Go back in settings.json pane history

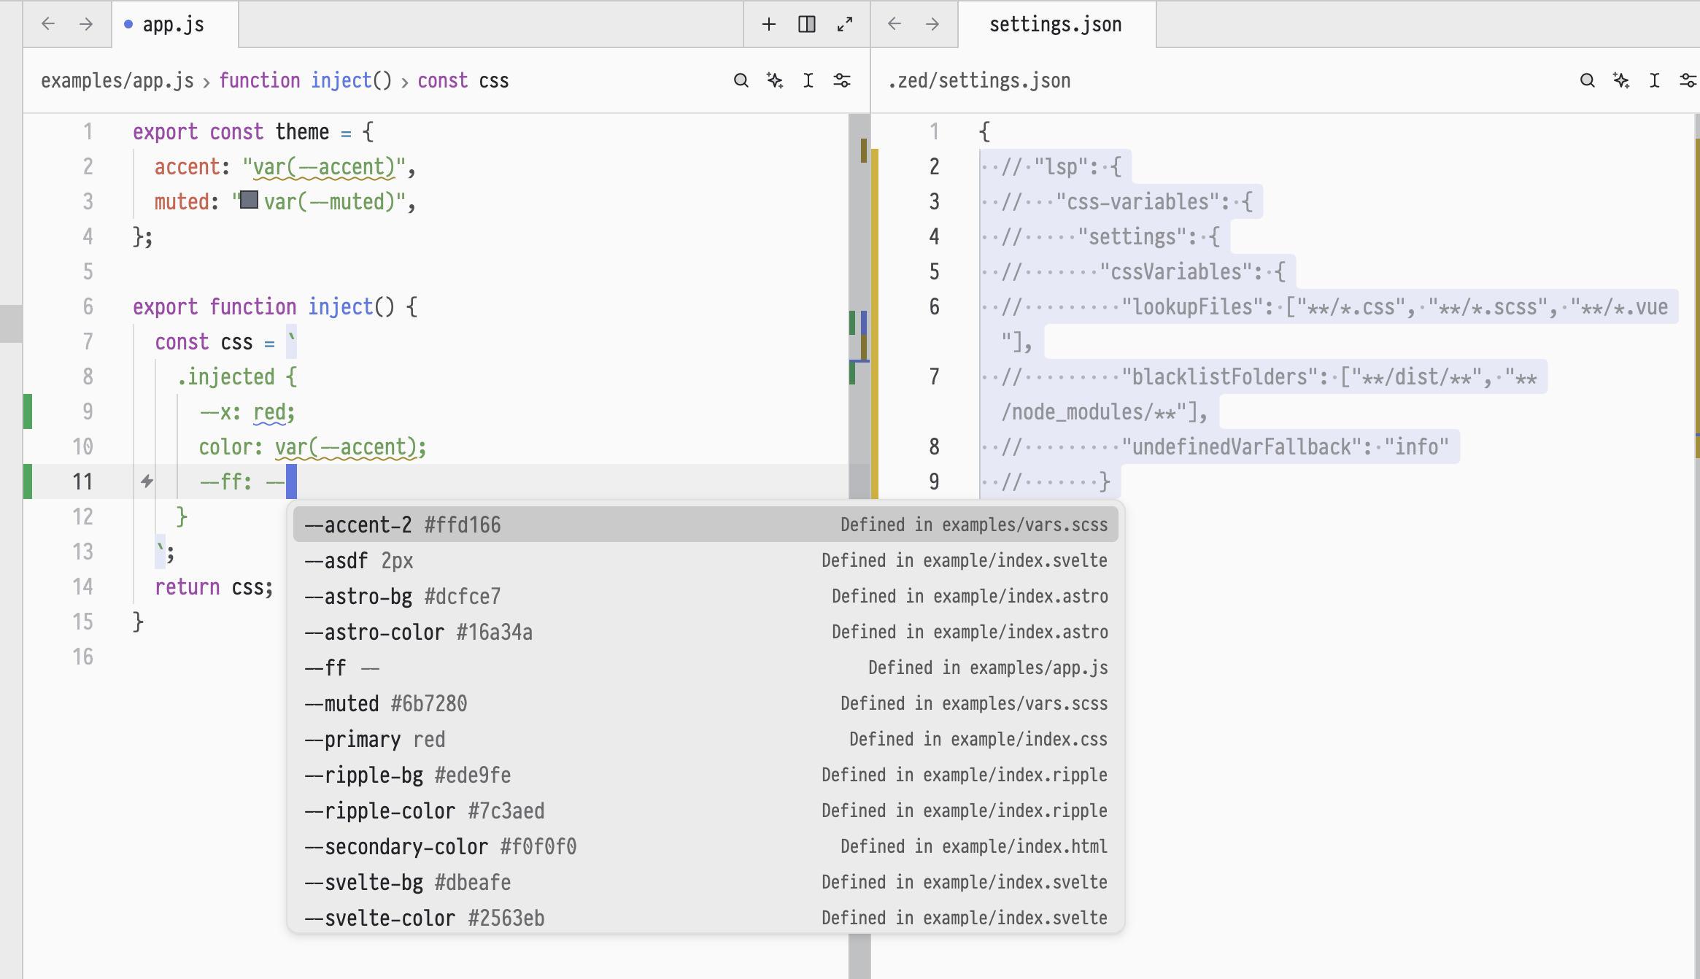tap(895, 24)
